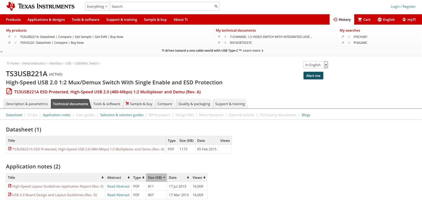Image resolution: width=422 pixels, height=206 pixels.
Task: Collapse the history panel chevron
Action: 1,52
